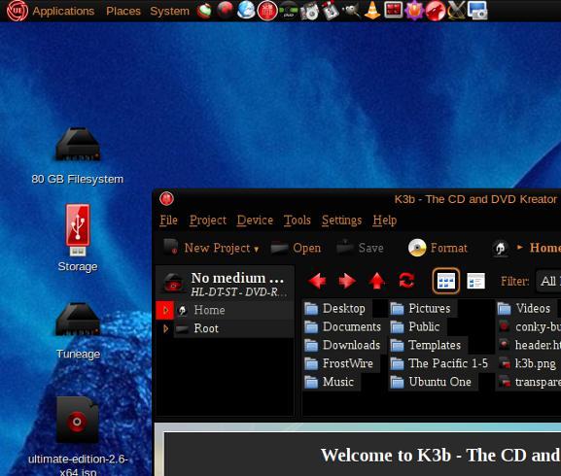Launch the X-shaped launcher in panel
The width and height of the screenshot is (561, 476).
point(456,10)
